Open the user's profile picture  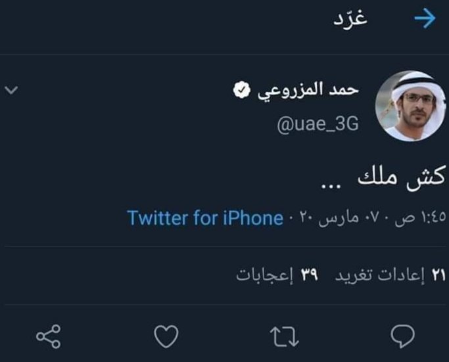click(x=411, y=106)
